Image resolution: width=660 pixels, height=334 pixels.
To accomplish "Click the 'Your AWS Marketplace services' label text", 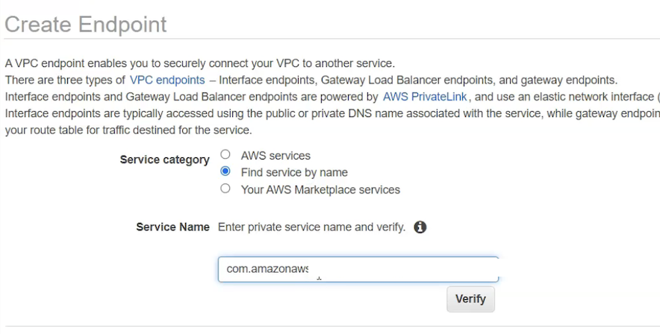I will pyautogui.click(x=320, y=189).
